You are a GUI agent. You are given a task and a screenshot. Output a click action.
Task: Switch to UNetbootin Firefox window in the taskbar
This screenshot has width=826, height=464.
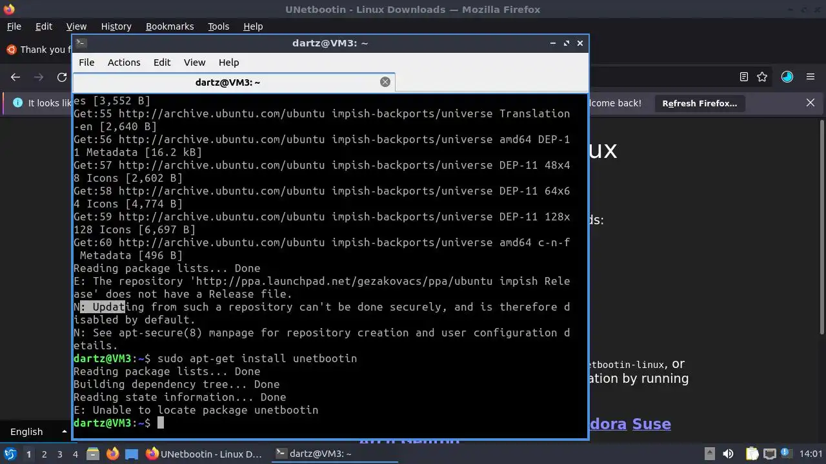click(204, 454)
